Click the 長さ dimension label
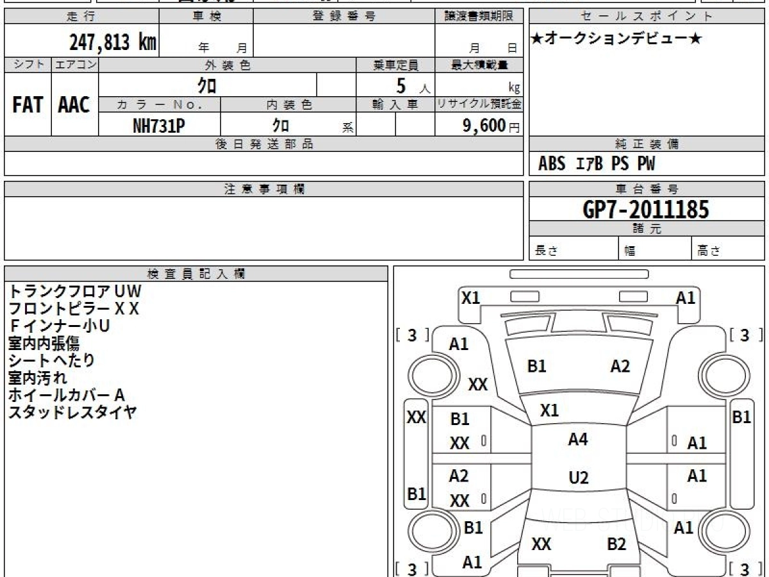 (546, 251)
